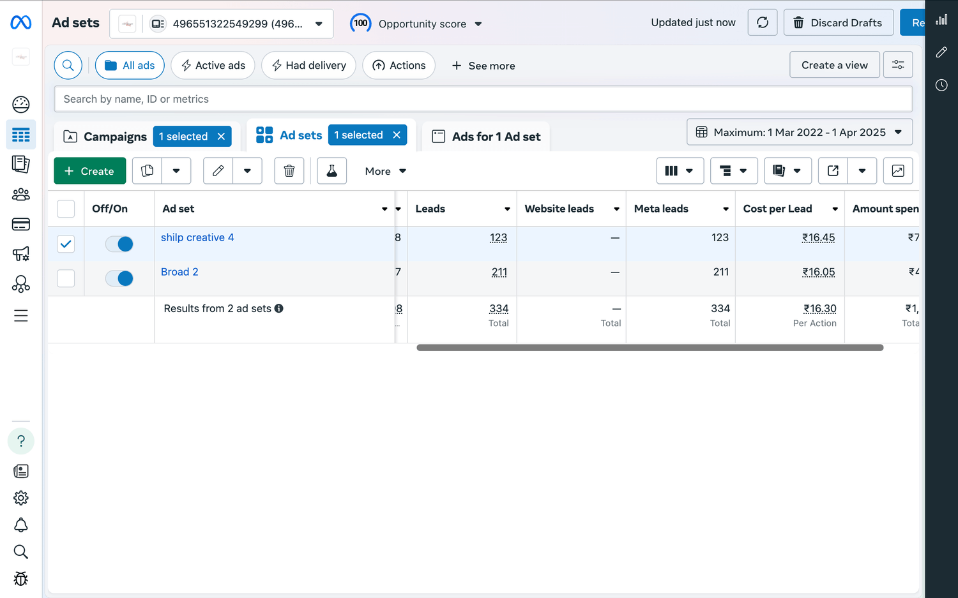958x598 pixels.
Task: Check the Broad 2 row checkbox
Action: tap(66, 278)
